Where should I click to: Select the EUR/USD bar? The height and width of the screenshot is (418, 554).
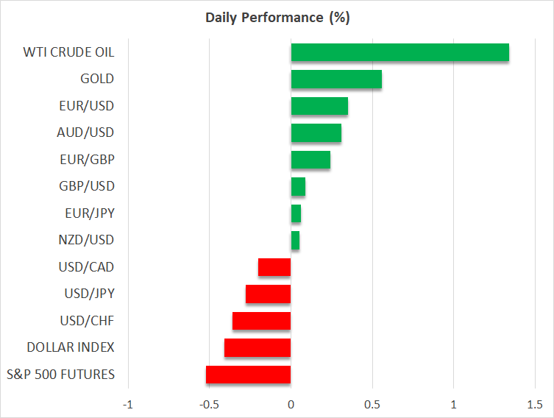319,106
